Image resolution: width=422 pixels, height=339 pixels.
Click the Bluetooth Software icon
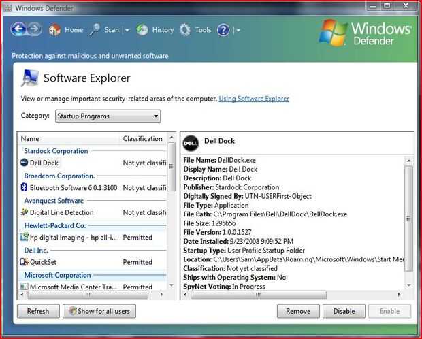[24, 187]
